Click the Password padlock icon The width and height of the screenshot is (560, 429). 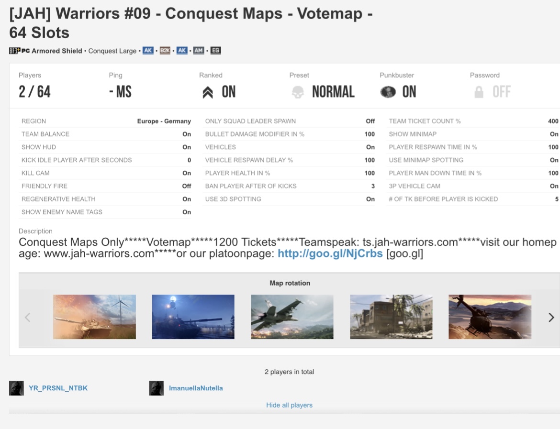coord(479,92)
